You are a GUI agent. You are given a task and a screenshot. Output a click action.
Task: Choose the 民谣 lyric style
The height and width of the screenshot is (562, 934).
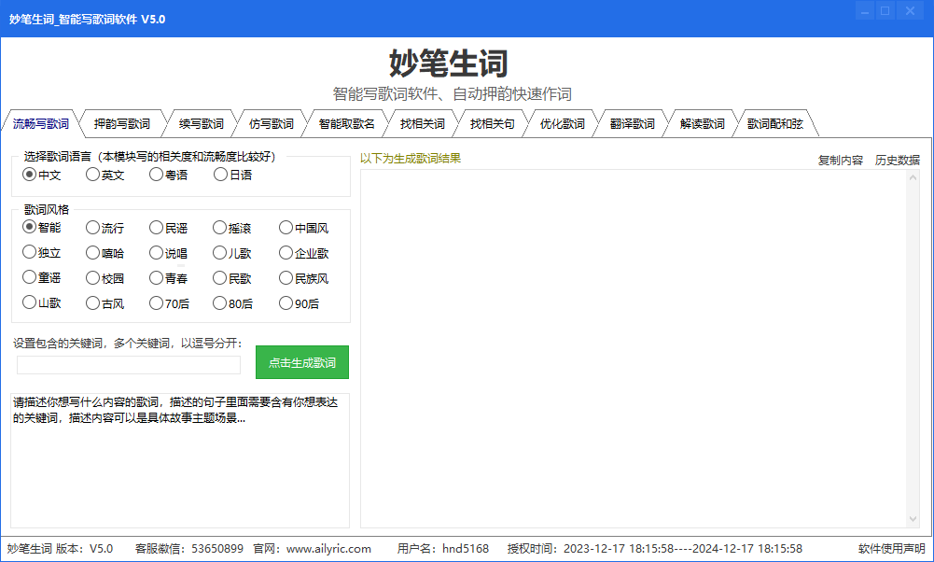[169, 228]
